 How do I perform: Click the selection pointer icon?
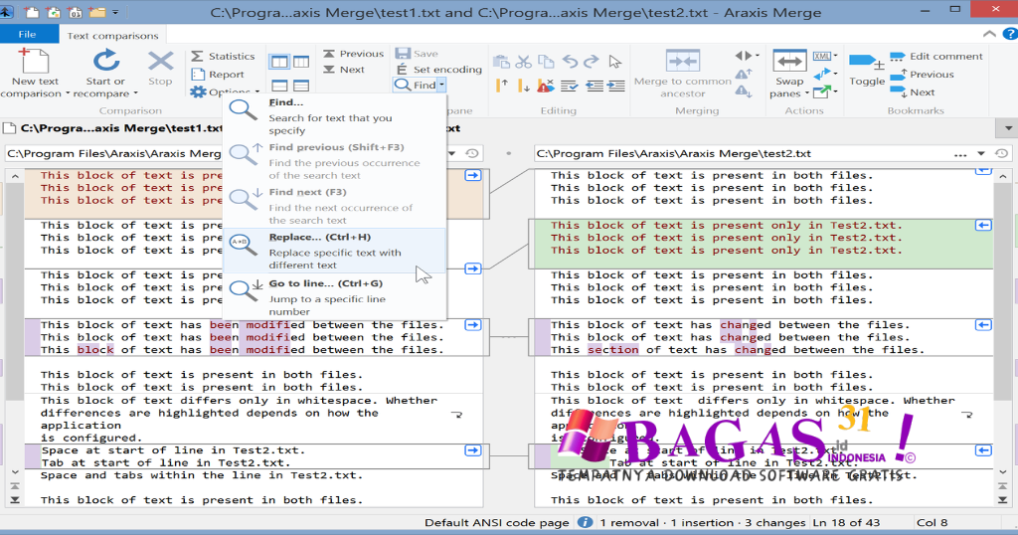click(614, 62)
